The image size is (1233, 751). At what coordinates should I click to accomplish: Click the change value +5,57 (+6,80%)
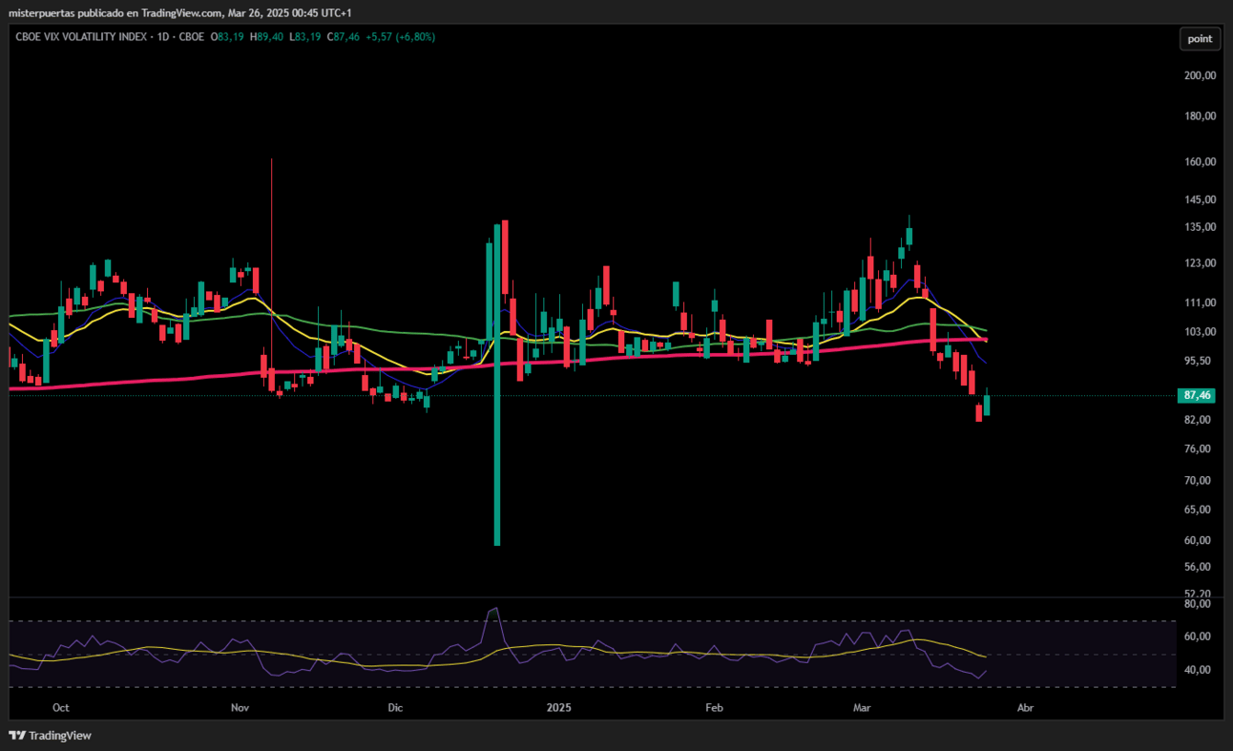[x=400, y=37]
